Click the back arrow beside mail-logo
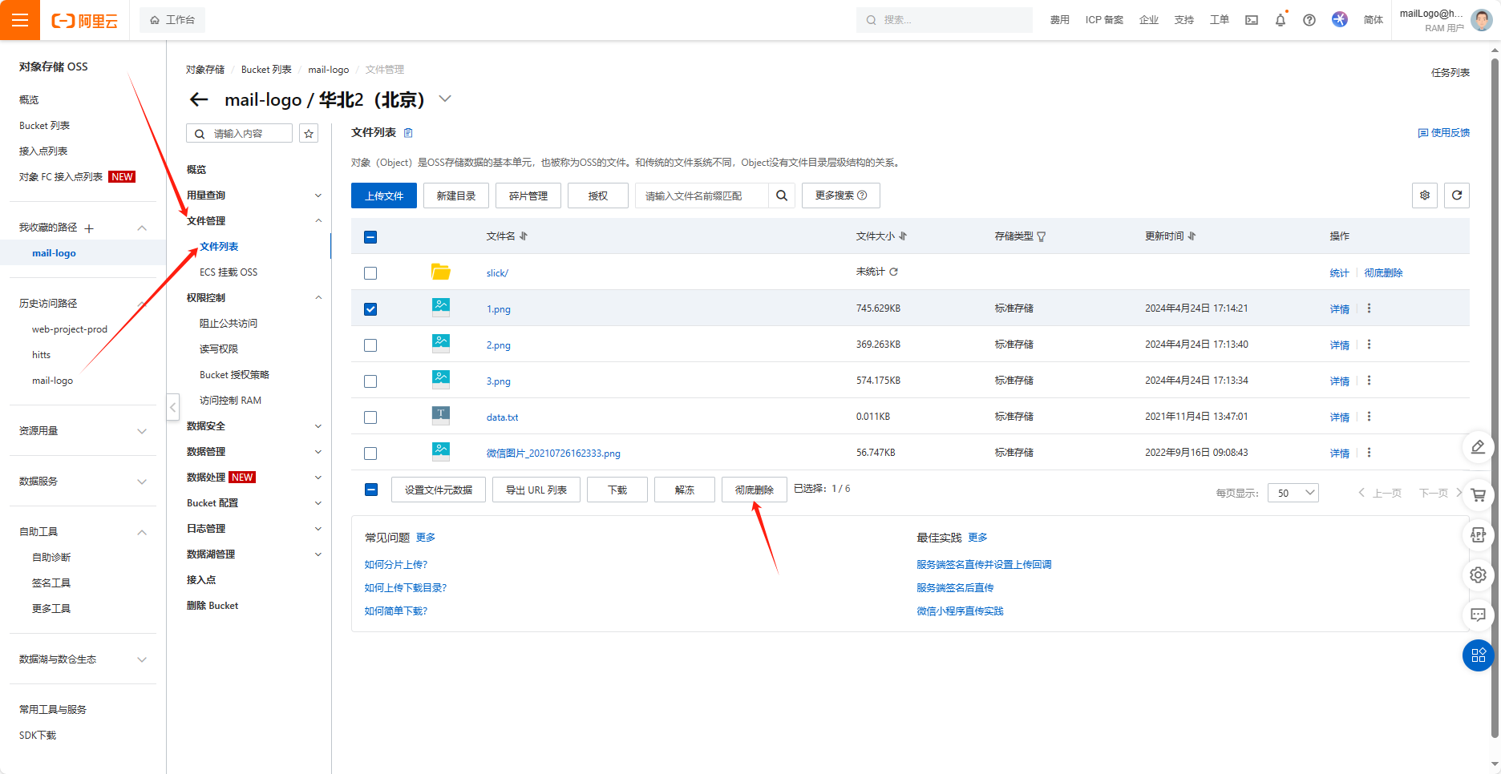The height and width of the screenshot is (774, 1501). pyautogui.click(x=199, y=99)
